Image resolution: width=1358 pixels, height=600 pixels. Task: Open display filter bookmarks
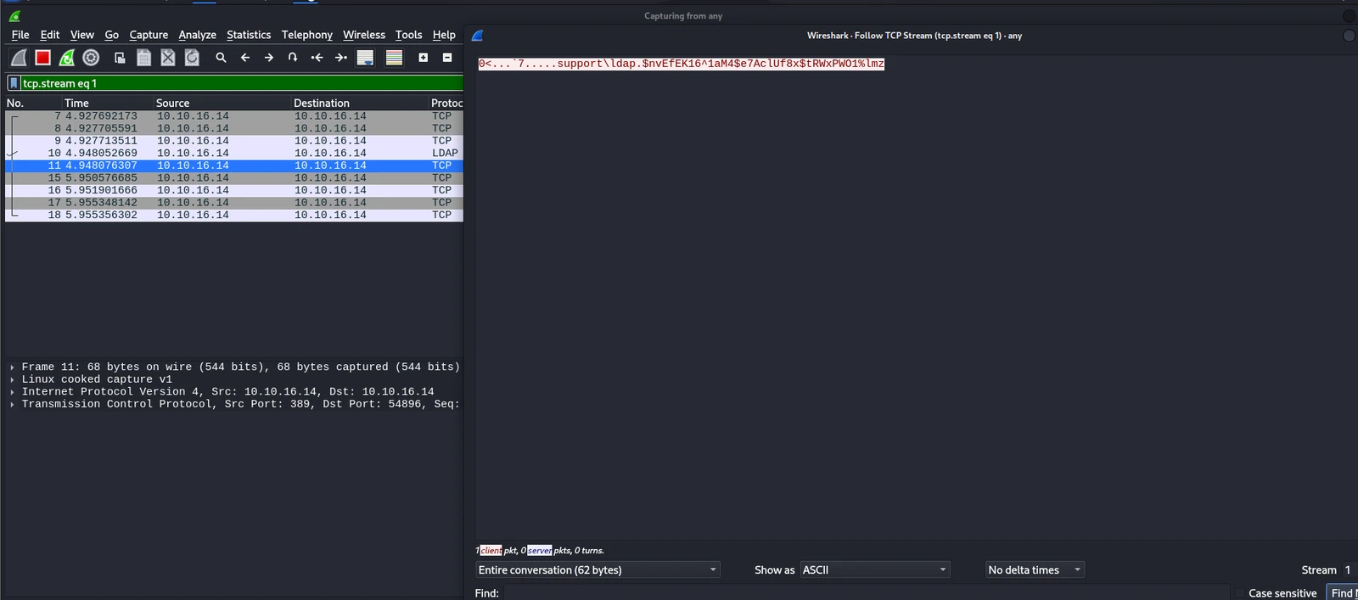14,83
